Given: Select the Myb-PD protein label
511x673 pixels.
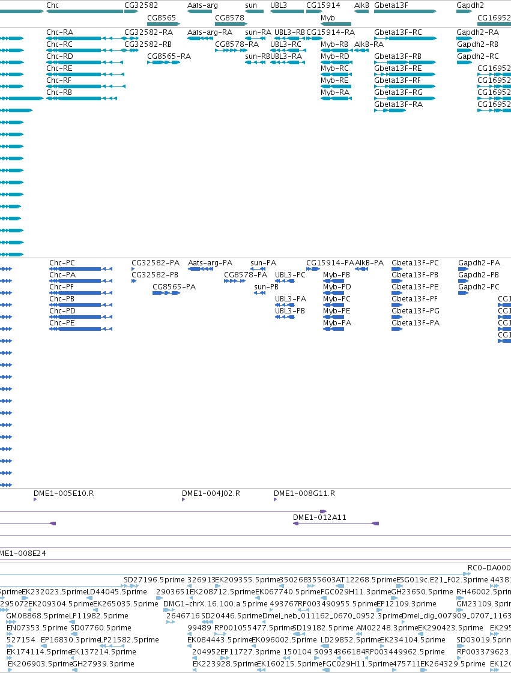Looking at the screenshot, I should pyautogui.click(x=337, y=287).
